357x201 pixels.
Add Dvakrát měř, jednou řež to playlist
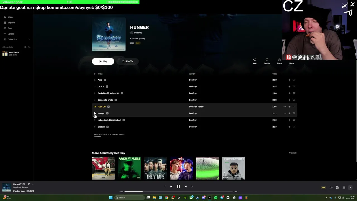coord(289,93)
